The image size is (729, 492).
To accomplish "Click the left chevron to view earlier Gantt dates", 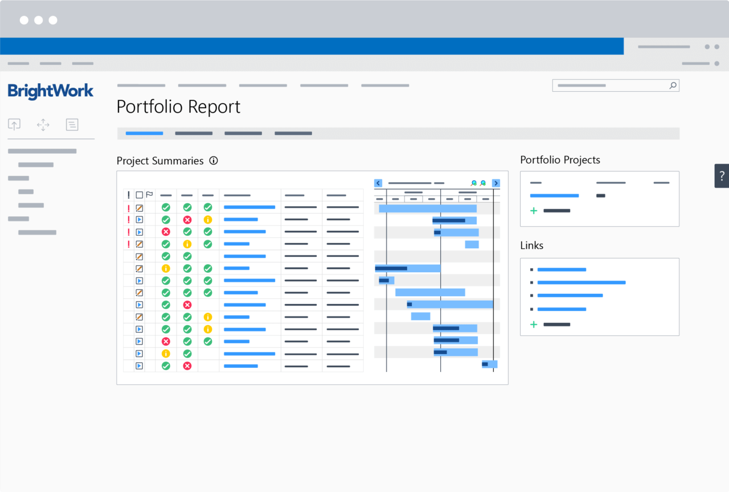I will tap(378, 183).
